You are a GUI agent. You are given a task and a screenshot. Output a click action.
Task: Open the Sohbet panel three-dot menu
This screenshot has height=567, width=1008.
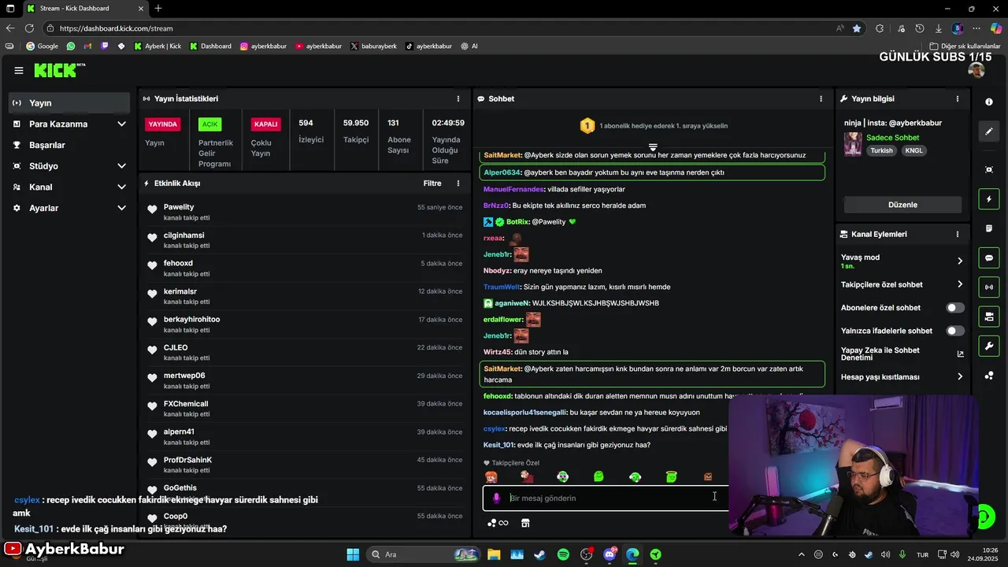821,98
